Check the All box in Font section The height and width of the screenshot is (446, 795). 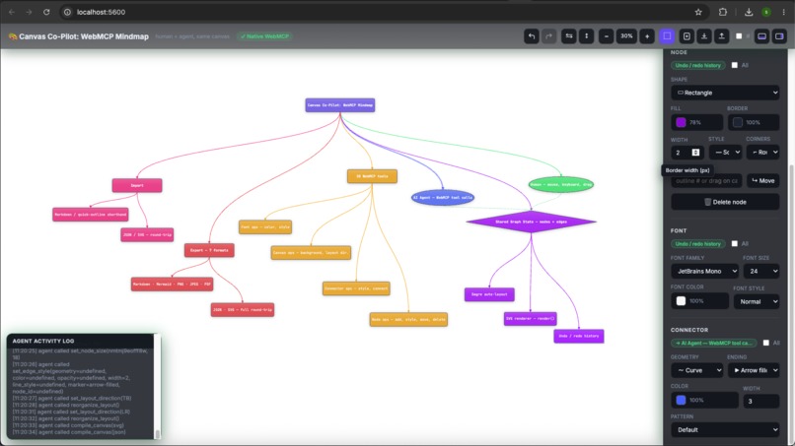coord(735,244)
